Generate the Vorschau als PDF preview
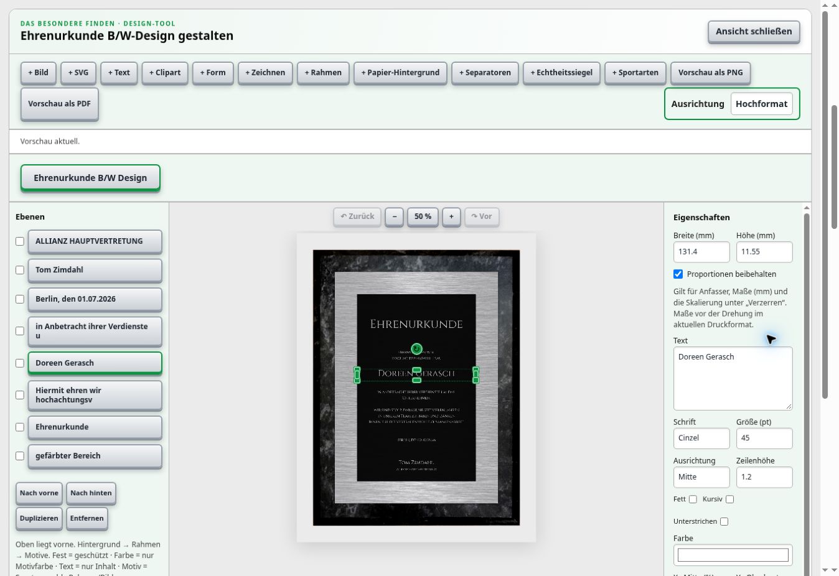Viewport: 839px width, 576px height. tap(59, 104)
